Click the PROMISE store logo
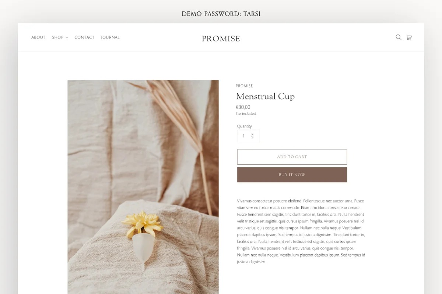The image size is (442, 294). [x=221, y=39]
